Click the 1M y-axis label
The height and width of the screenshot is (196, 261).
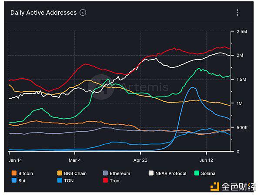pyautogui.click(x=240, y=103)
